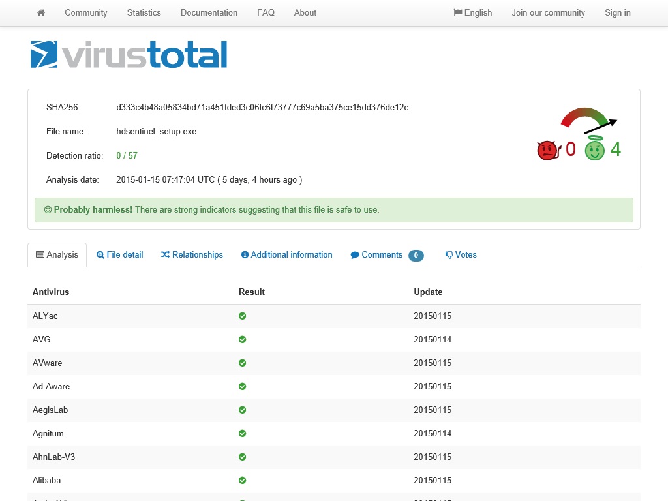The height and width of the screenshot is (501, 668).
Task: Click the green check icon for AVware
Action: point(243,363)
